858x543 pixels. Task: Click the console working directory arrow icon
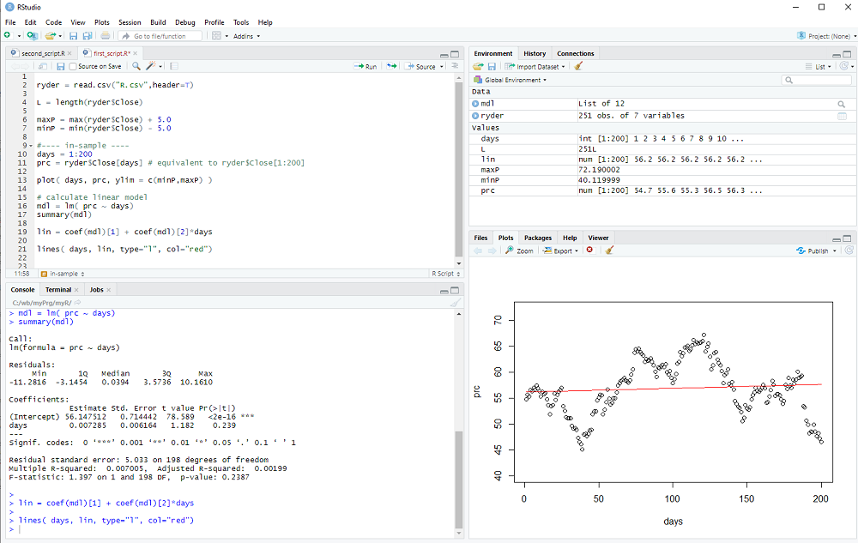[x=78, y=303]
